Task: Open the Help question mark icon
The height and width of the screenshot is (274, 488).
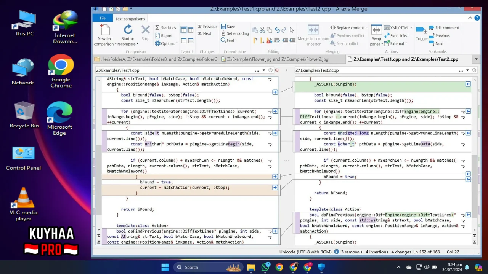Action: point(477,18)
